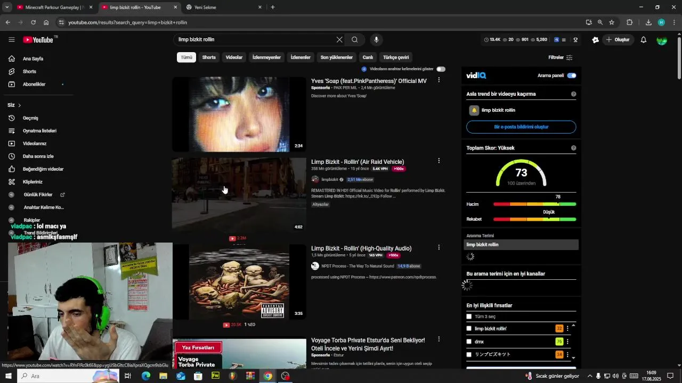Screen dimensions: 682x383
Task: Toggle Videoların anahtar kelimelerini göster switch
Action: point(441,69)
